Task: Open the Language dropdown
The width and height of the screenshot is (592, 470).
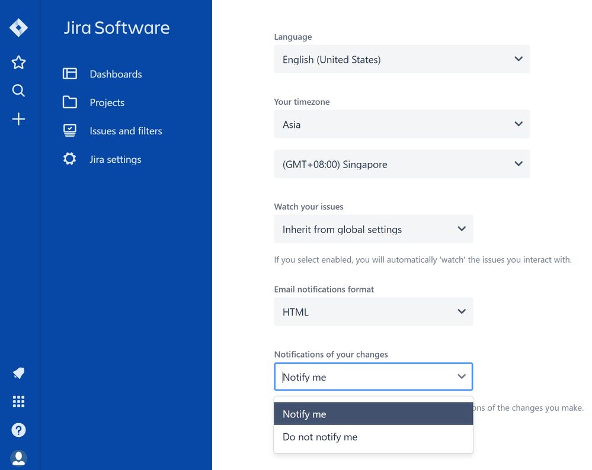Action: pos(402,59)
